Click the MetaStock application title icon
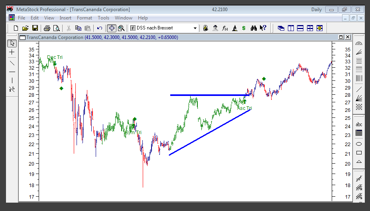 click(x=10, y=10)
